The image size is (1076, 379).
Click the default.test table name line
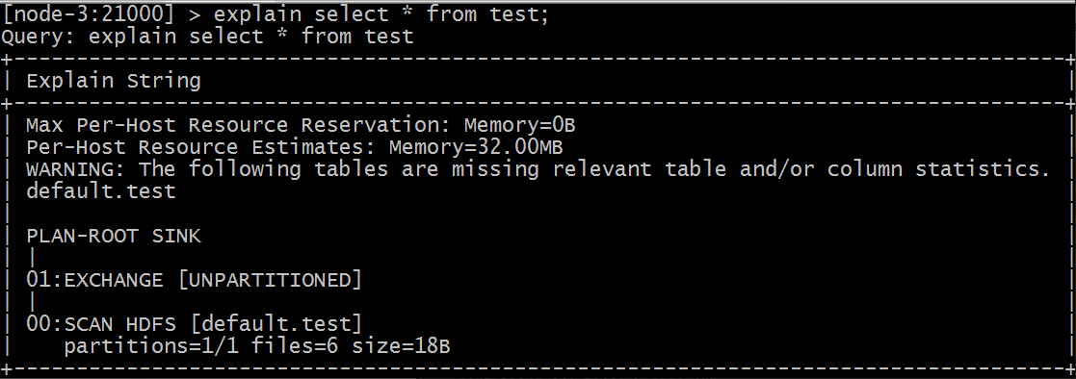(101, 191)
